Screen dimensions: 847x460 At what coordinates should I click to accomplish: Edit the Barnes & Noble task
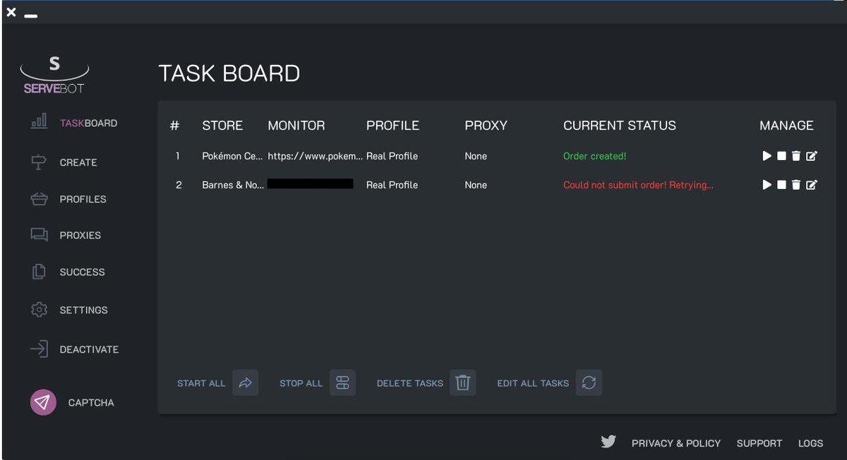click(812, 185)
